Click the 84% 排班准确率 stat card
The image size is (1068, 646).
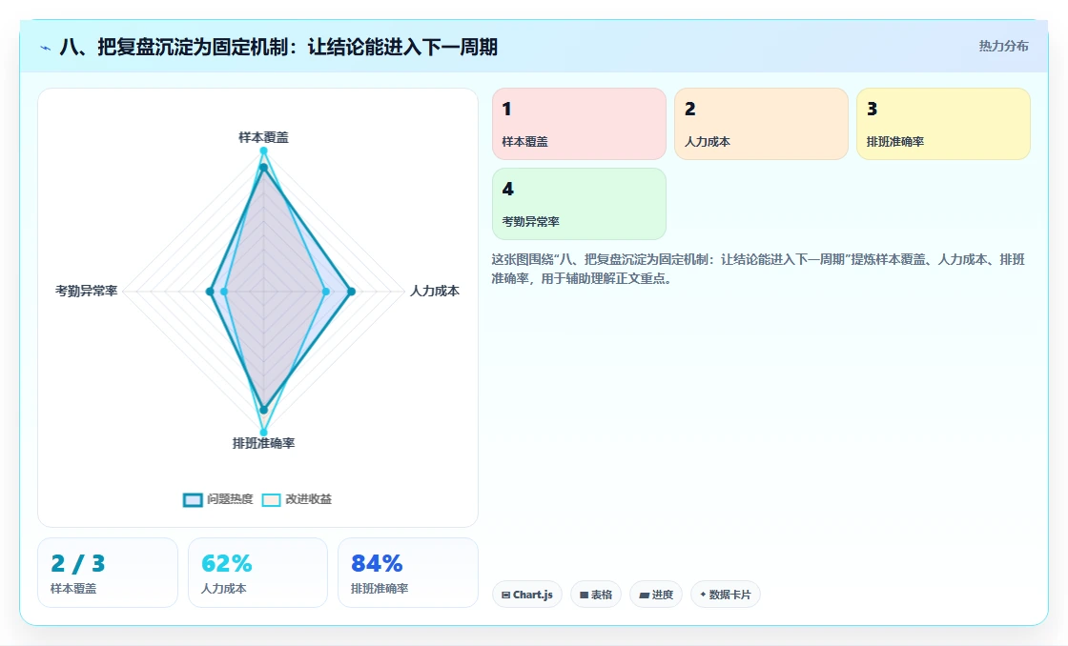click(x=408, y=573)
